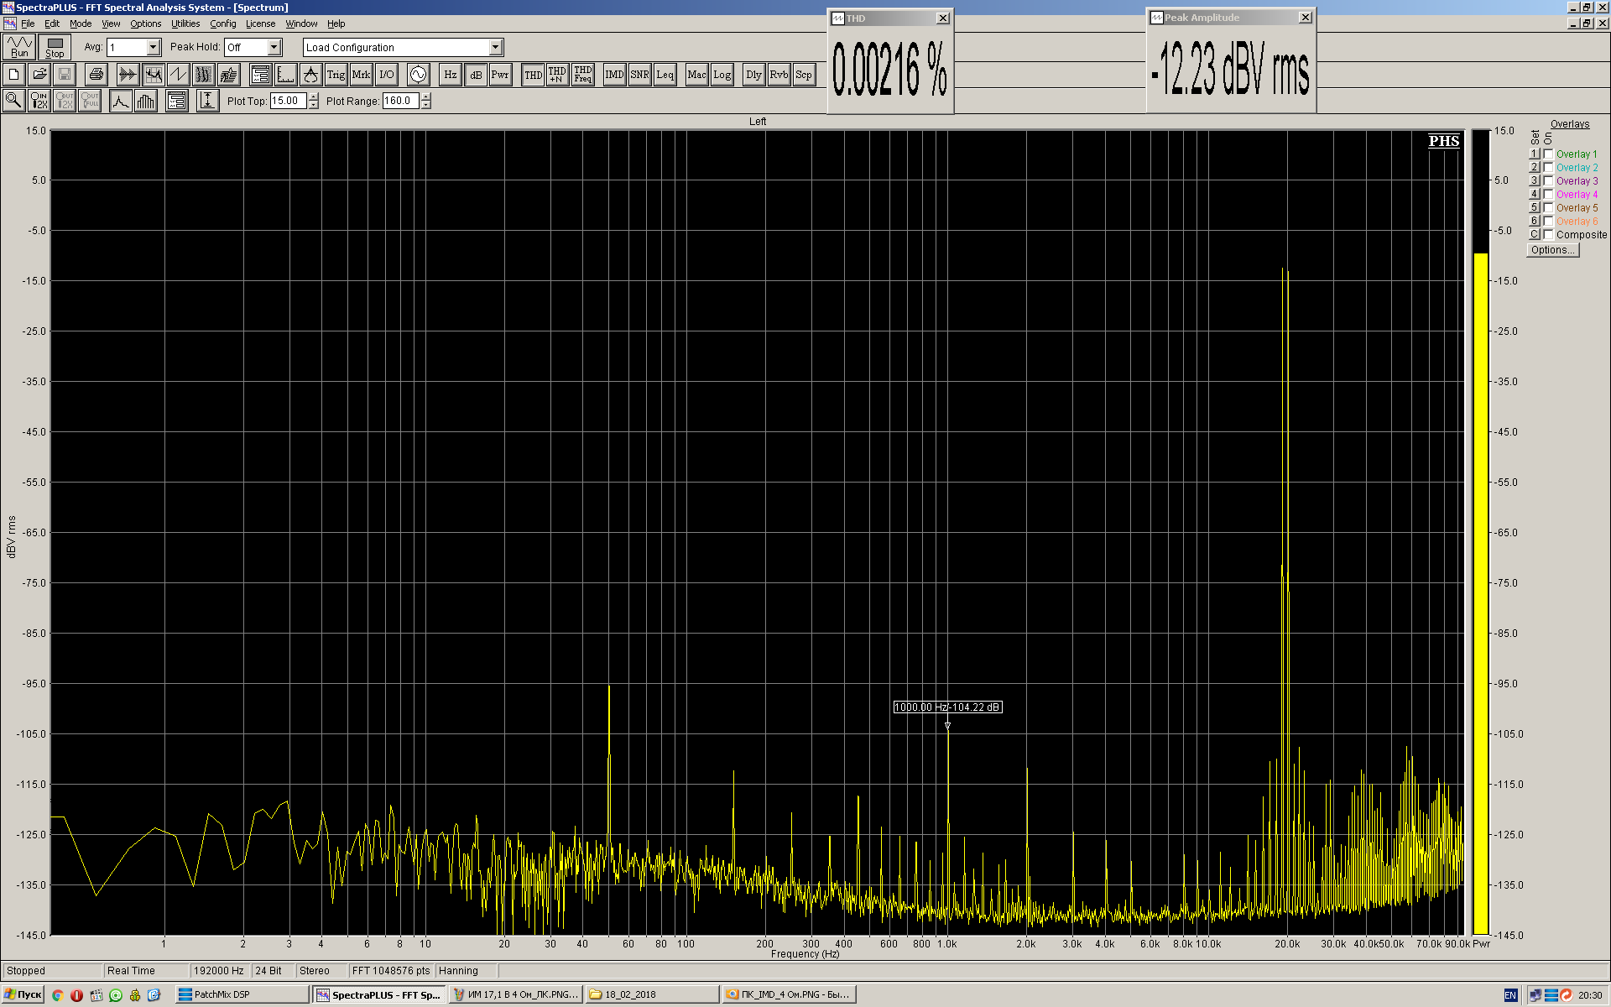Zoom in 2X
The height and width of the screenshot is (1007, 1611).
[x=39, y=101]
